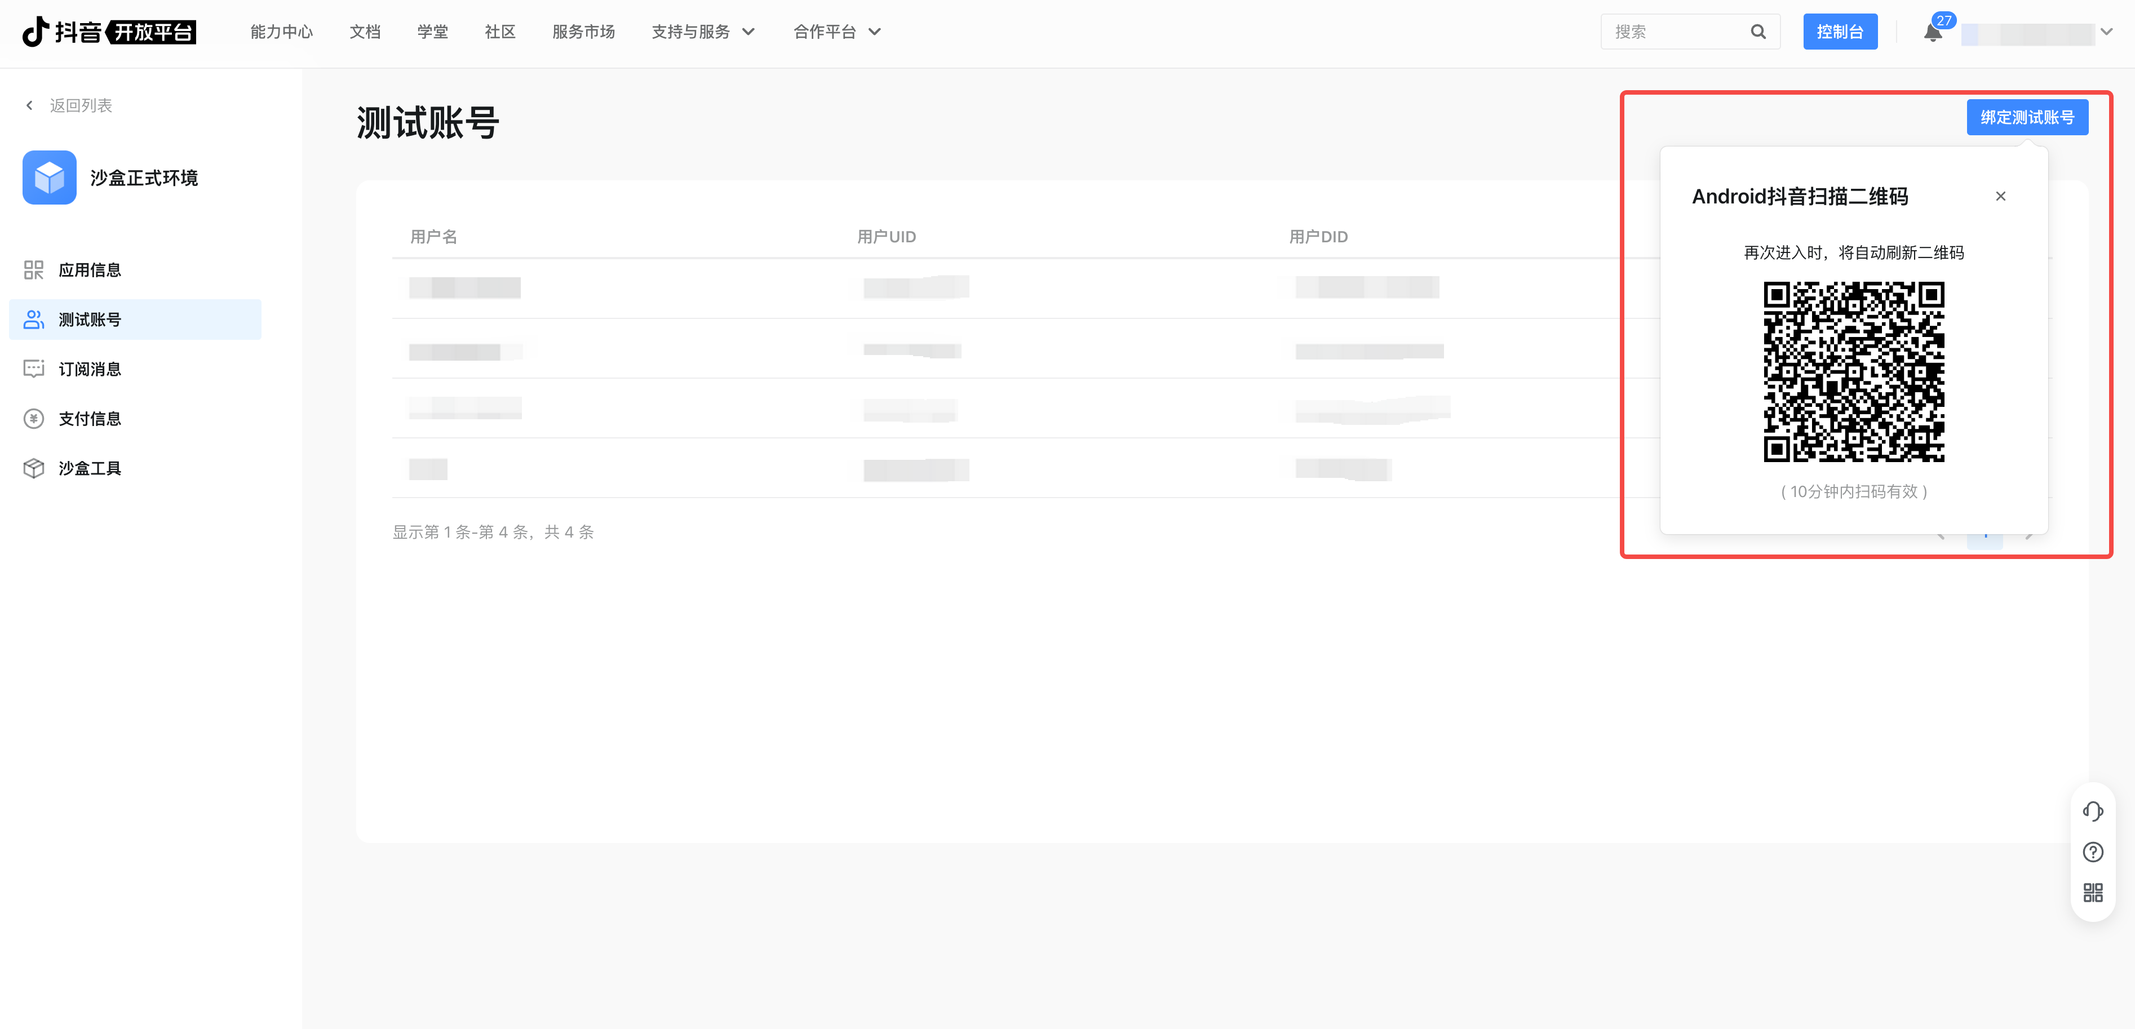This screenshot has height=1029, width=2135.
Task: Expand the user account dropdown arrow
Action: tap(2107, 32)
